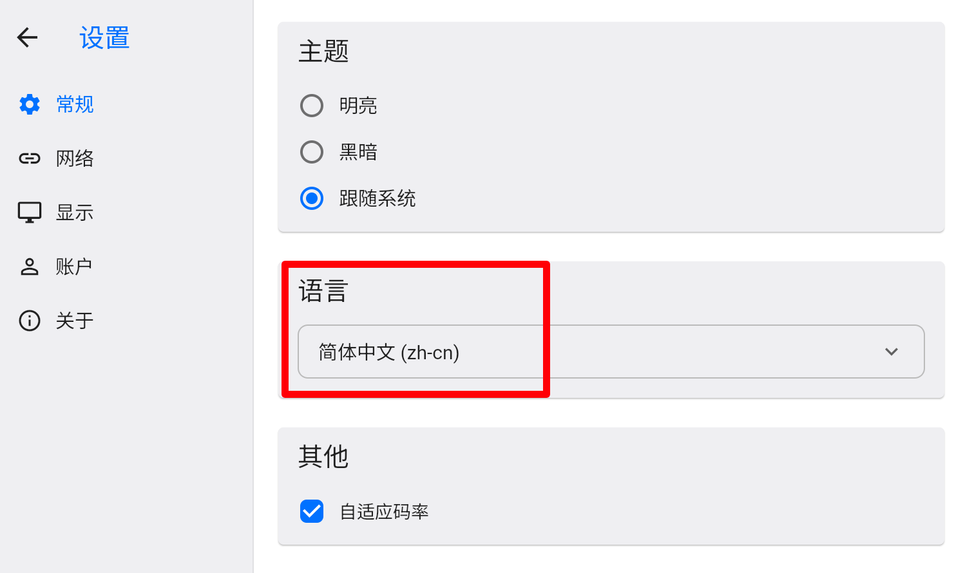The width and height of the screenshot is (974, 573).
Task: Click the gear icon beside 常规
Action: click(30, 104)
